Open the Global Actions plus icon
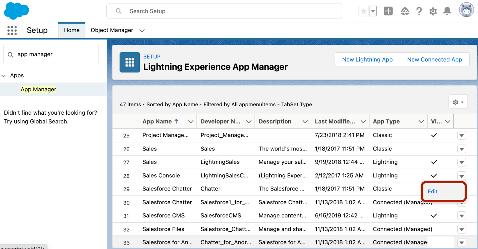The width and height of the screenshot is (478, 249). 388,11
